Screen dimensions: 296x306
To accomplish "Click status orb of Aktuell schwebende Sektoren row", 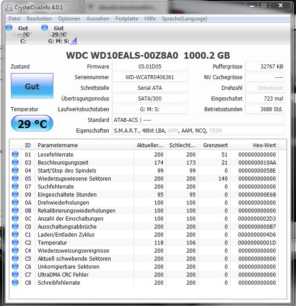I will pyautogui.click(x=15, y=258).
